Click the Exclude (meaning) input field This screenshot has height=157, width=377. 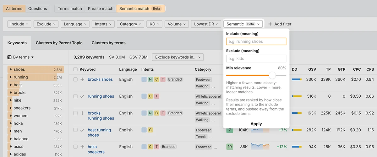[256, 58]
